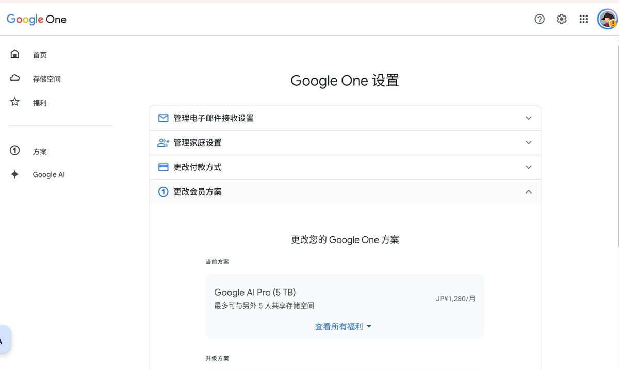The image size is (619, 370).
Task: Click the Google One 设置 page title
Action: pyautogui.click(x=345, y=81)
